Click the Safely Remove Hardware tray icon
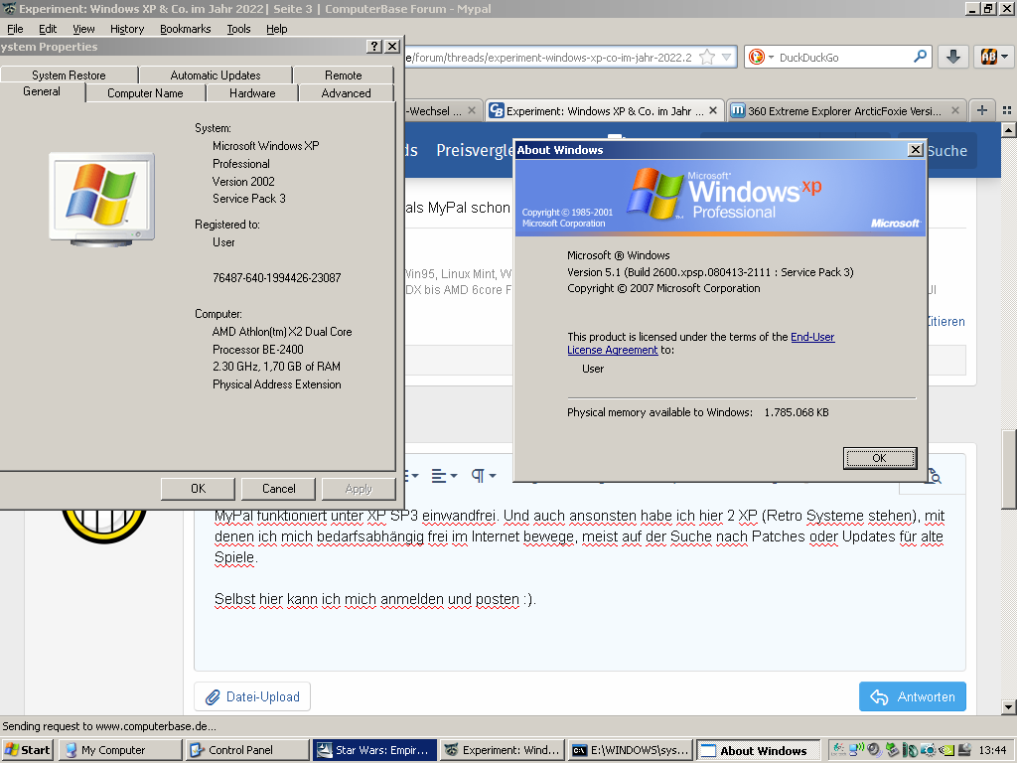 [893, 749]
